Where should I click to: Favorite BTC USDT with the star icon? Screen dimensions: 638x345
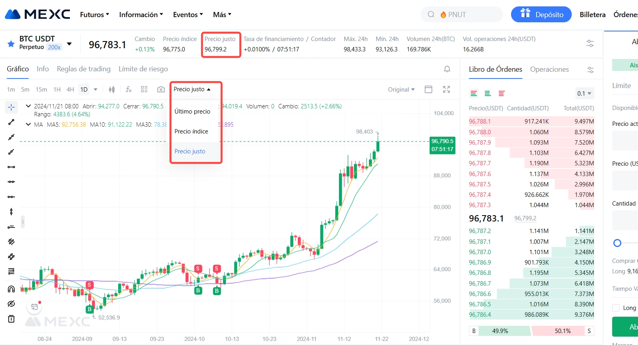11,43
